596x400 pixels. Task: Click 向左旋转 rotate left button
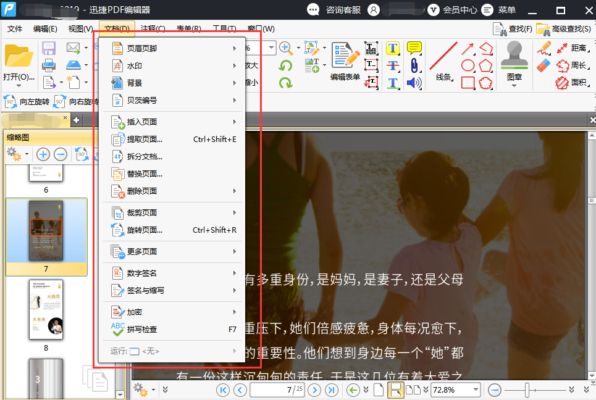[x=27, y=102]
